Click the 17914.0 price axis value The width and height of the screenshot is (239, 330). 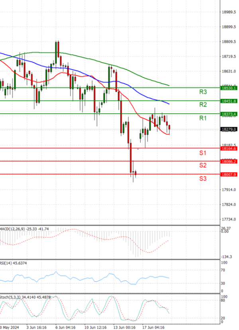[x=229, y=190]
